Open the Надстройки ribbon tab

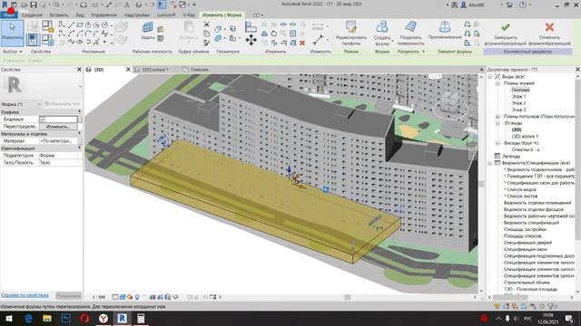point(137,15)
